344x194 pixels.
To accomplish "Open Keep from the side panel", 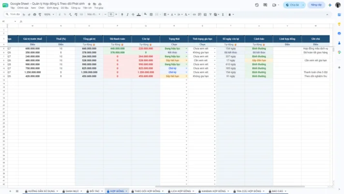I will click(x=339, y=24).
